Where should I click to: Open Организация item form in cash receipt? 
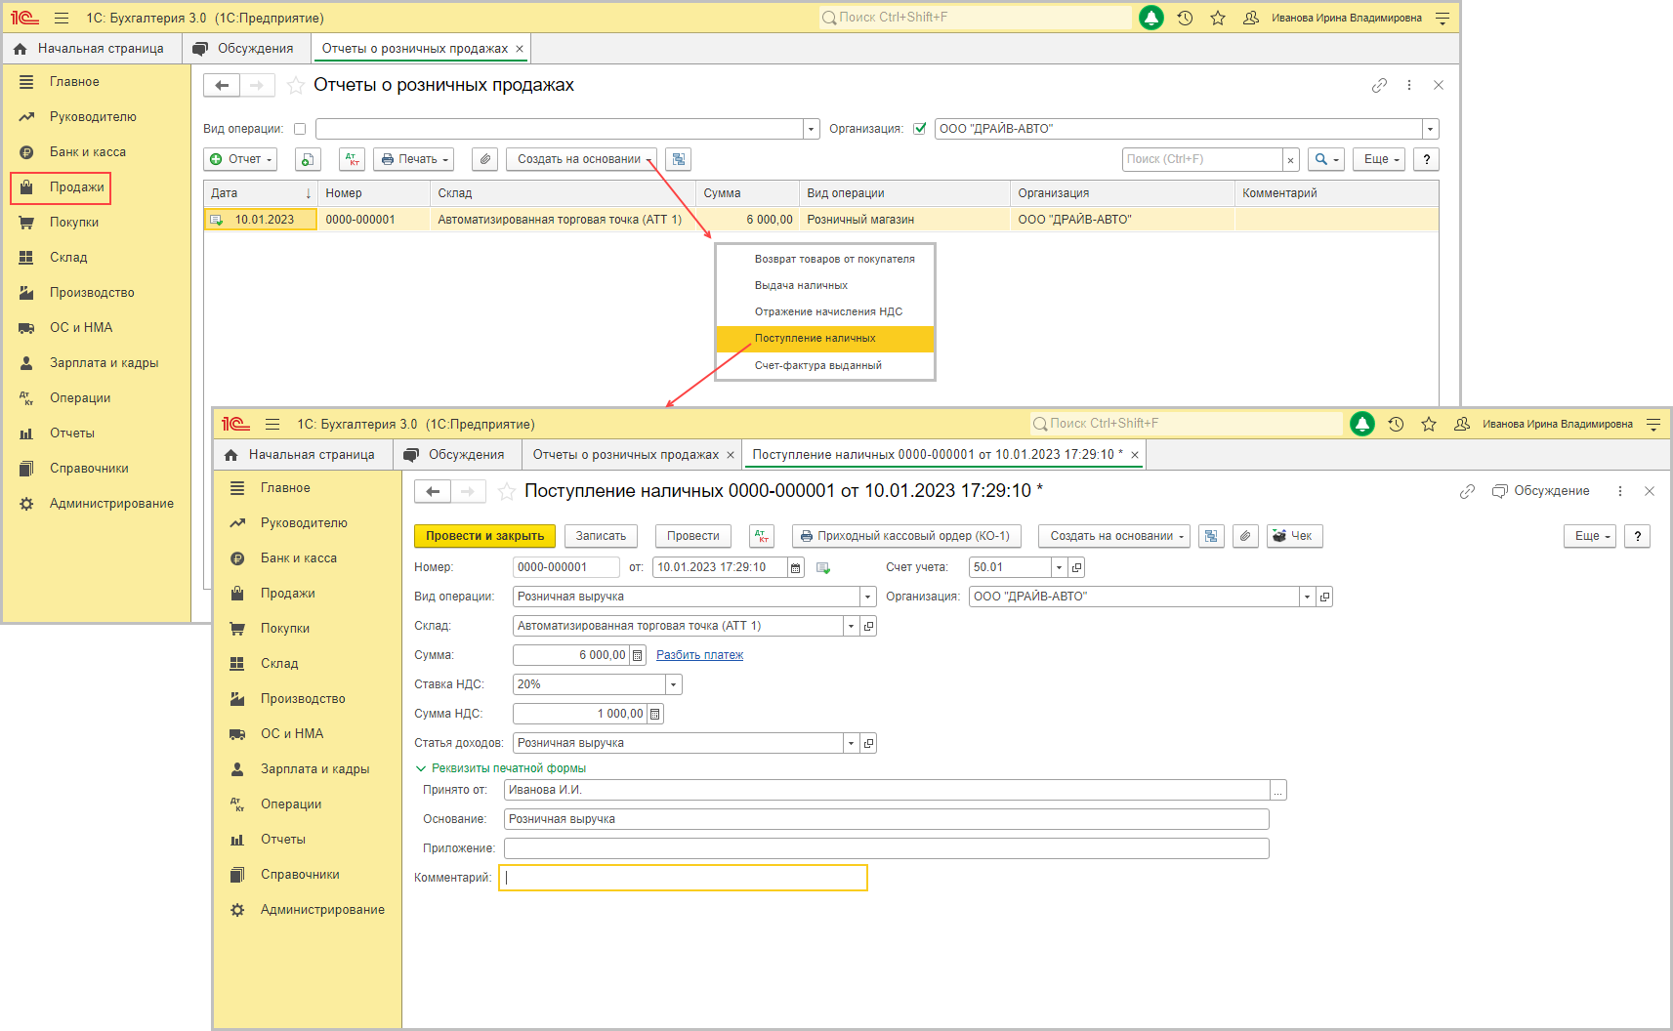[x=1324, y=597]
